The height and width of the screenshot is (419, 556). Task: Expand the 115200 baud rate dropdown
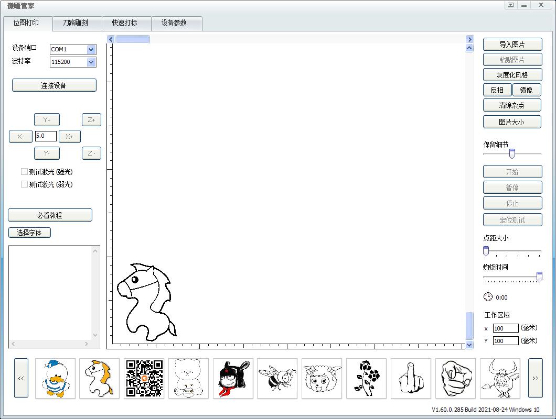(91, 62)
